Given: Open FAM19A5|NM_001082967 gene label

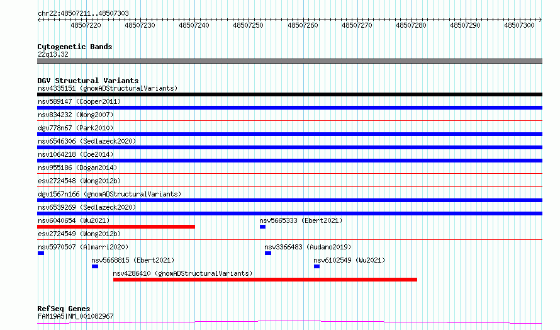Looking at the screenshot, I should [76, 316].
